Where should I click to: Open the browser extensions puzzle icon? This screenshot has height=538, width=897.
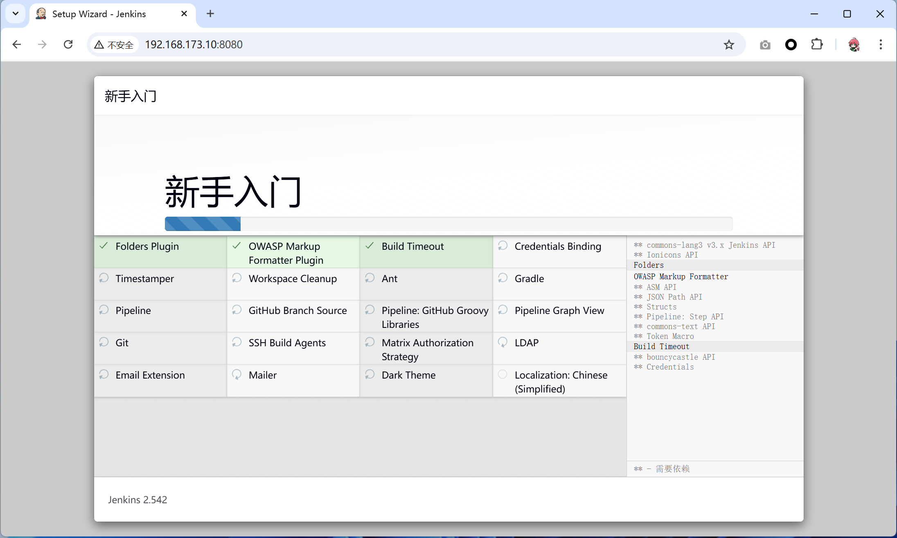[817, 44]
